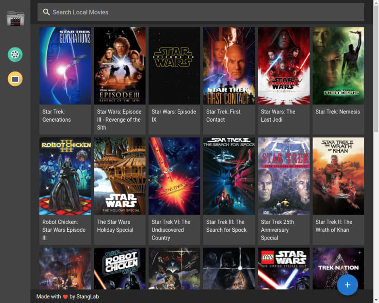
Task: Open the Robot Chicken Star Wars poster in the bottom row
Action: [120, 268]
